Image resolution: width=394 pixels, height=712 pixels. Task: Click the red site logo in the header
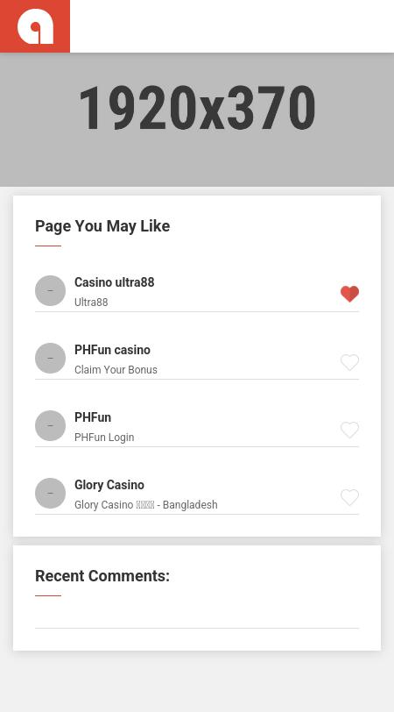tap(35, 26)
